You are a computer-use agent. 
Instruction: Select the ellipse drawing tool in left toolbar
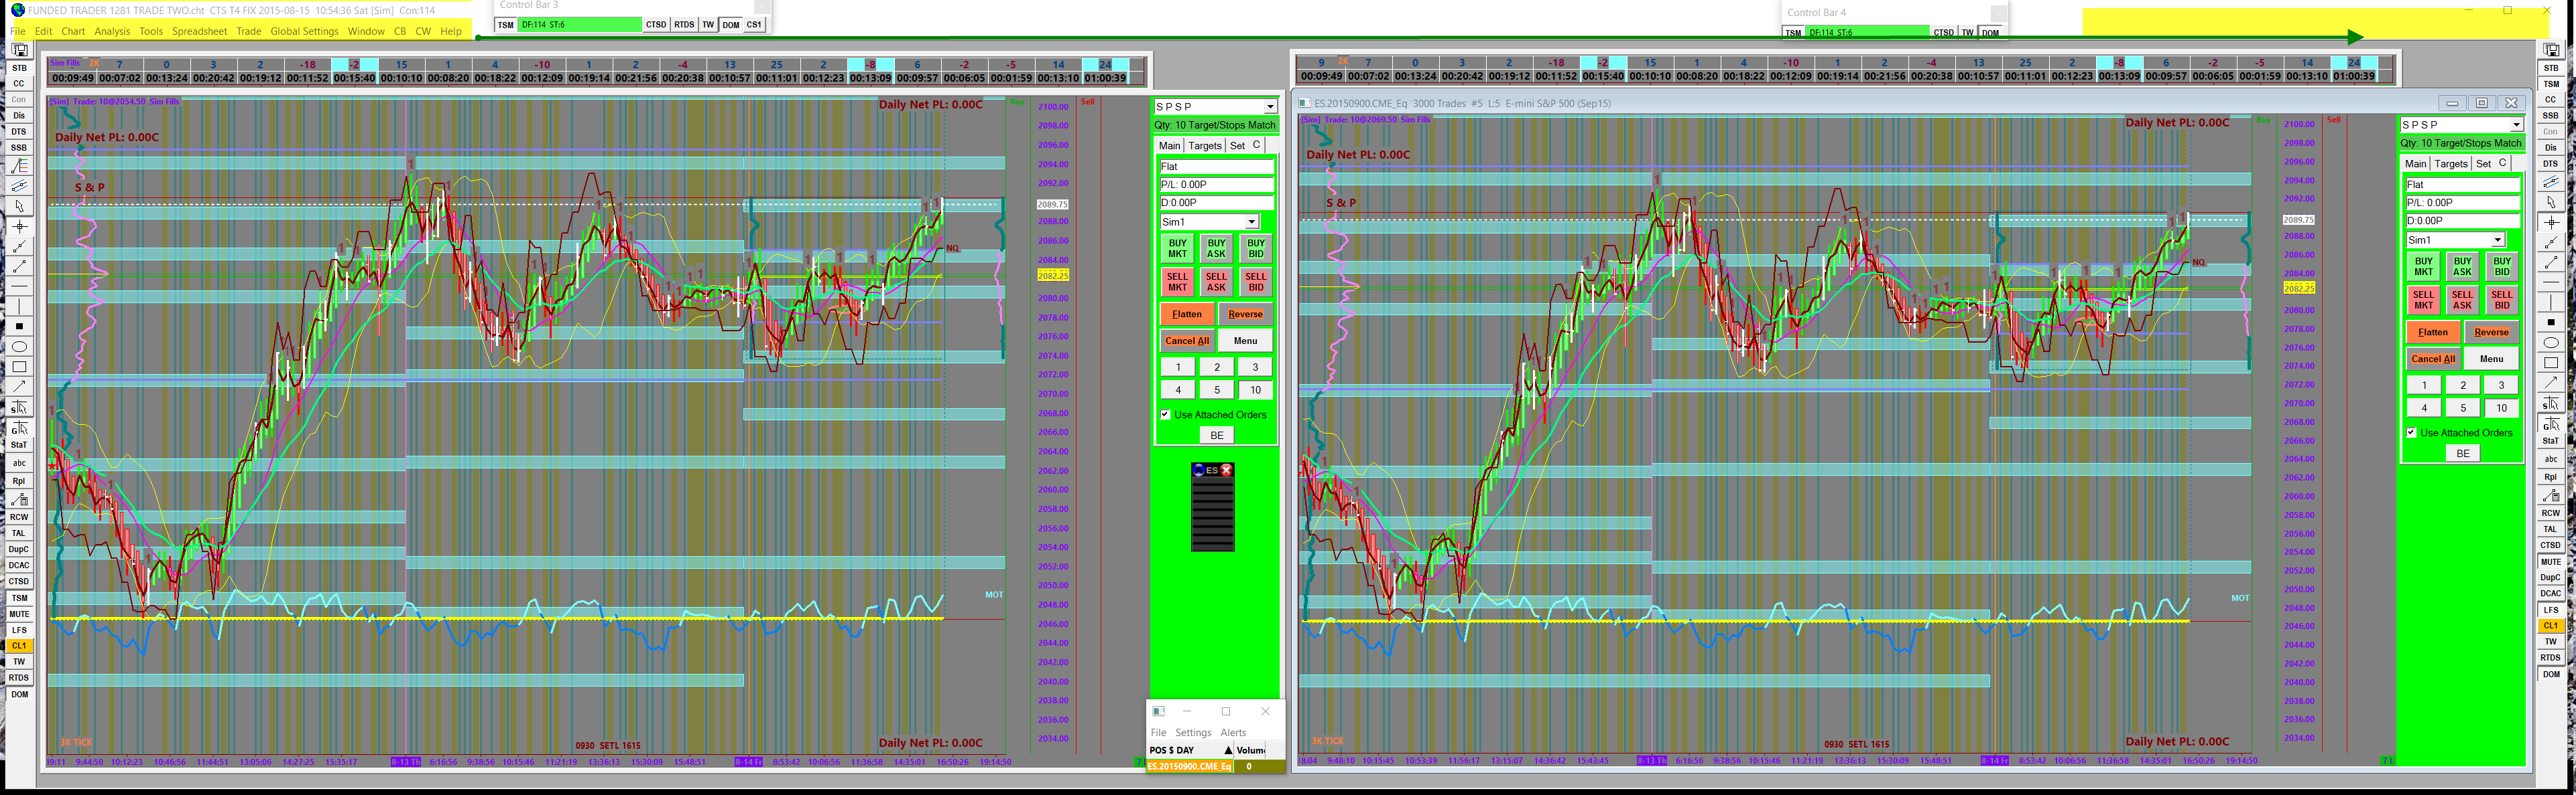pyautogui.click(x=19, y=347)
